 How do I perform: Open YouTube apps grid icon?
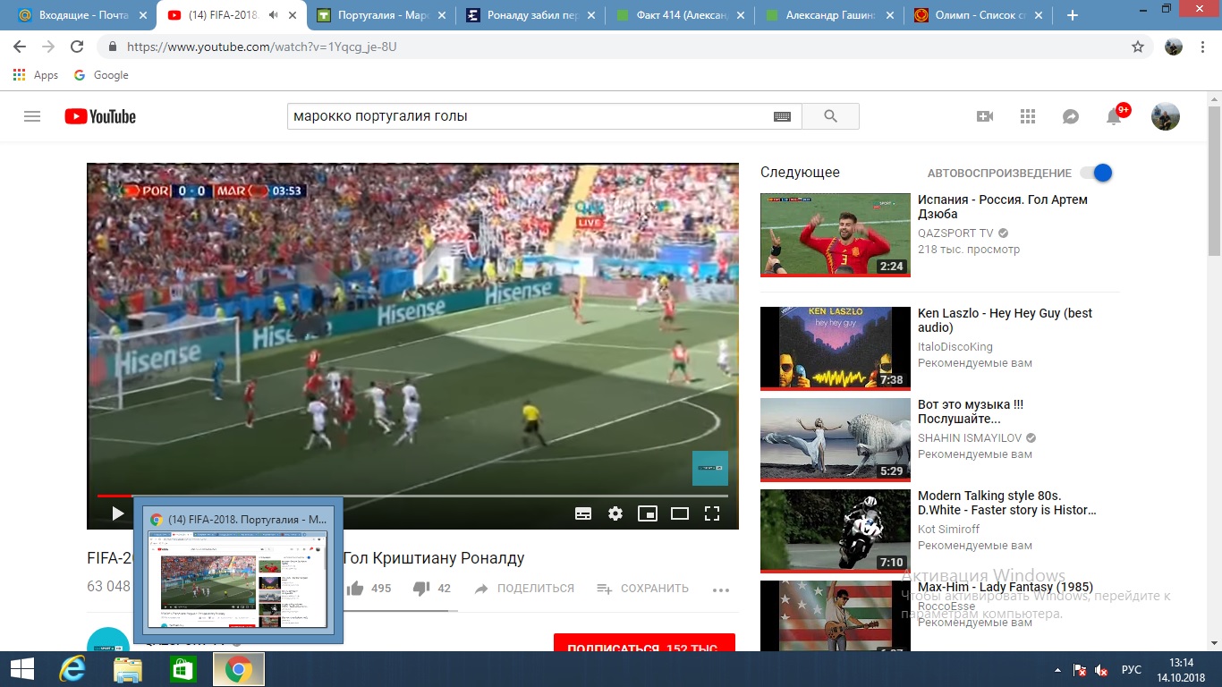(1028, 116)
